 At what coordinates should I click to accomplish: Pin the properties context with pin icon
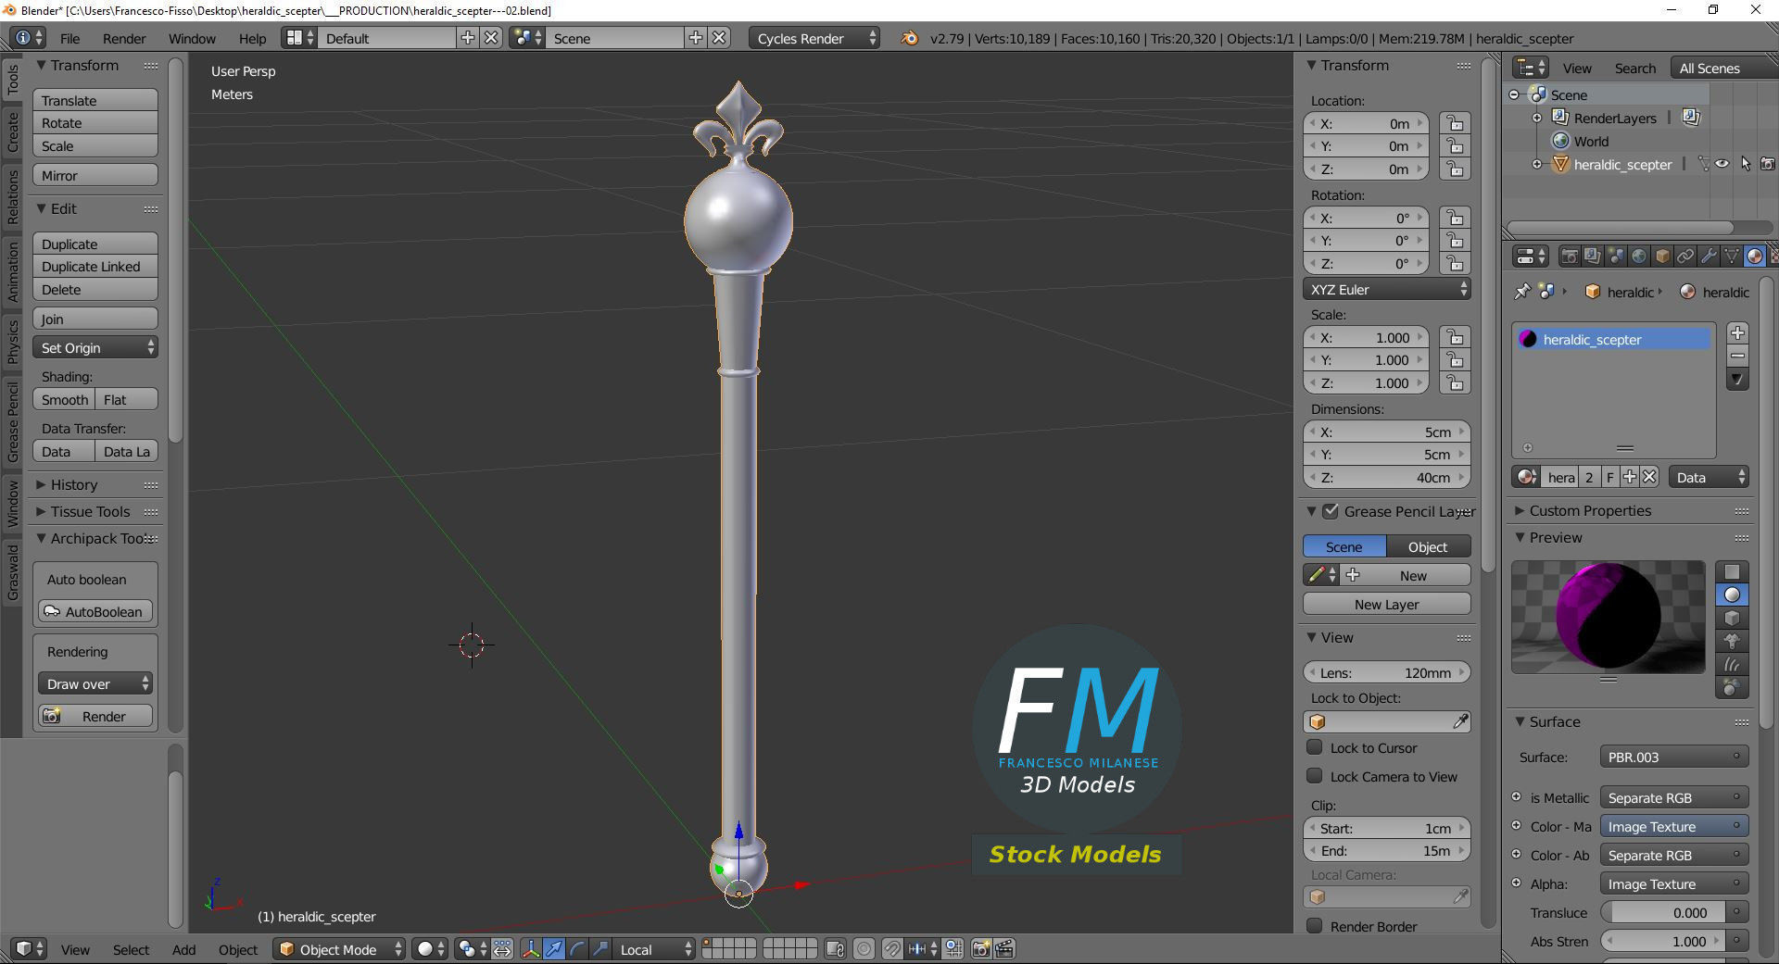pyautogui.click(x=1522, y=292)
